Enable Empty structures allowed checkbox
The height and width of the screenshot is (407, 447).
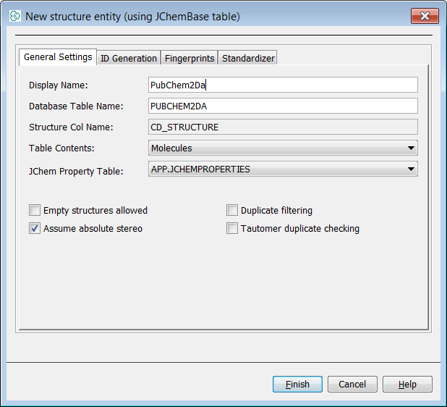click(35, 211)
